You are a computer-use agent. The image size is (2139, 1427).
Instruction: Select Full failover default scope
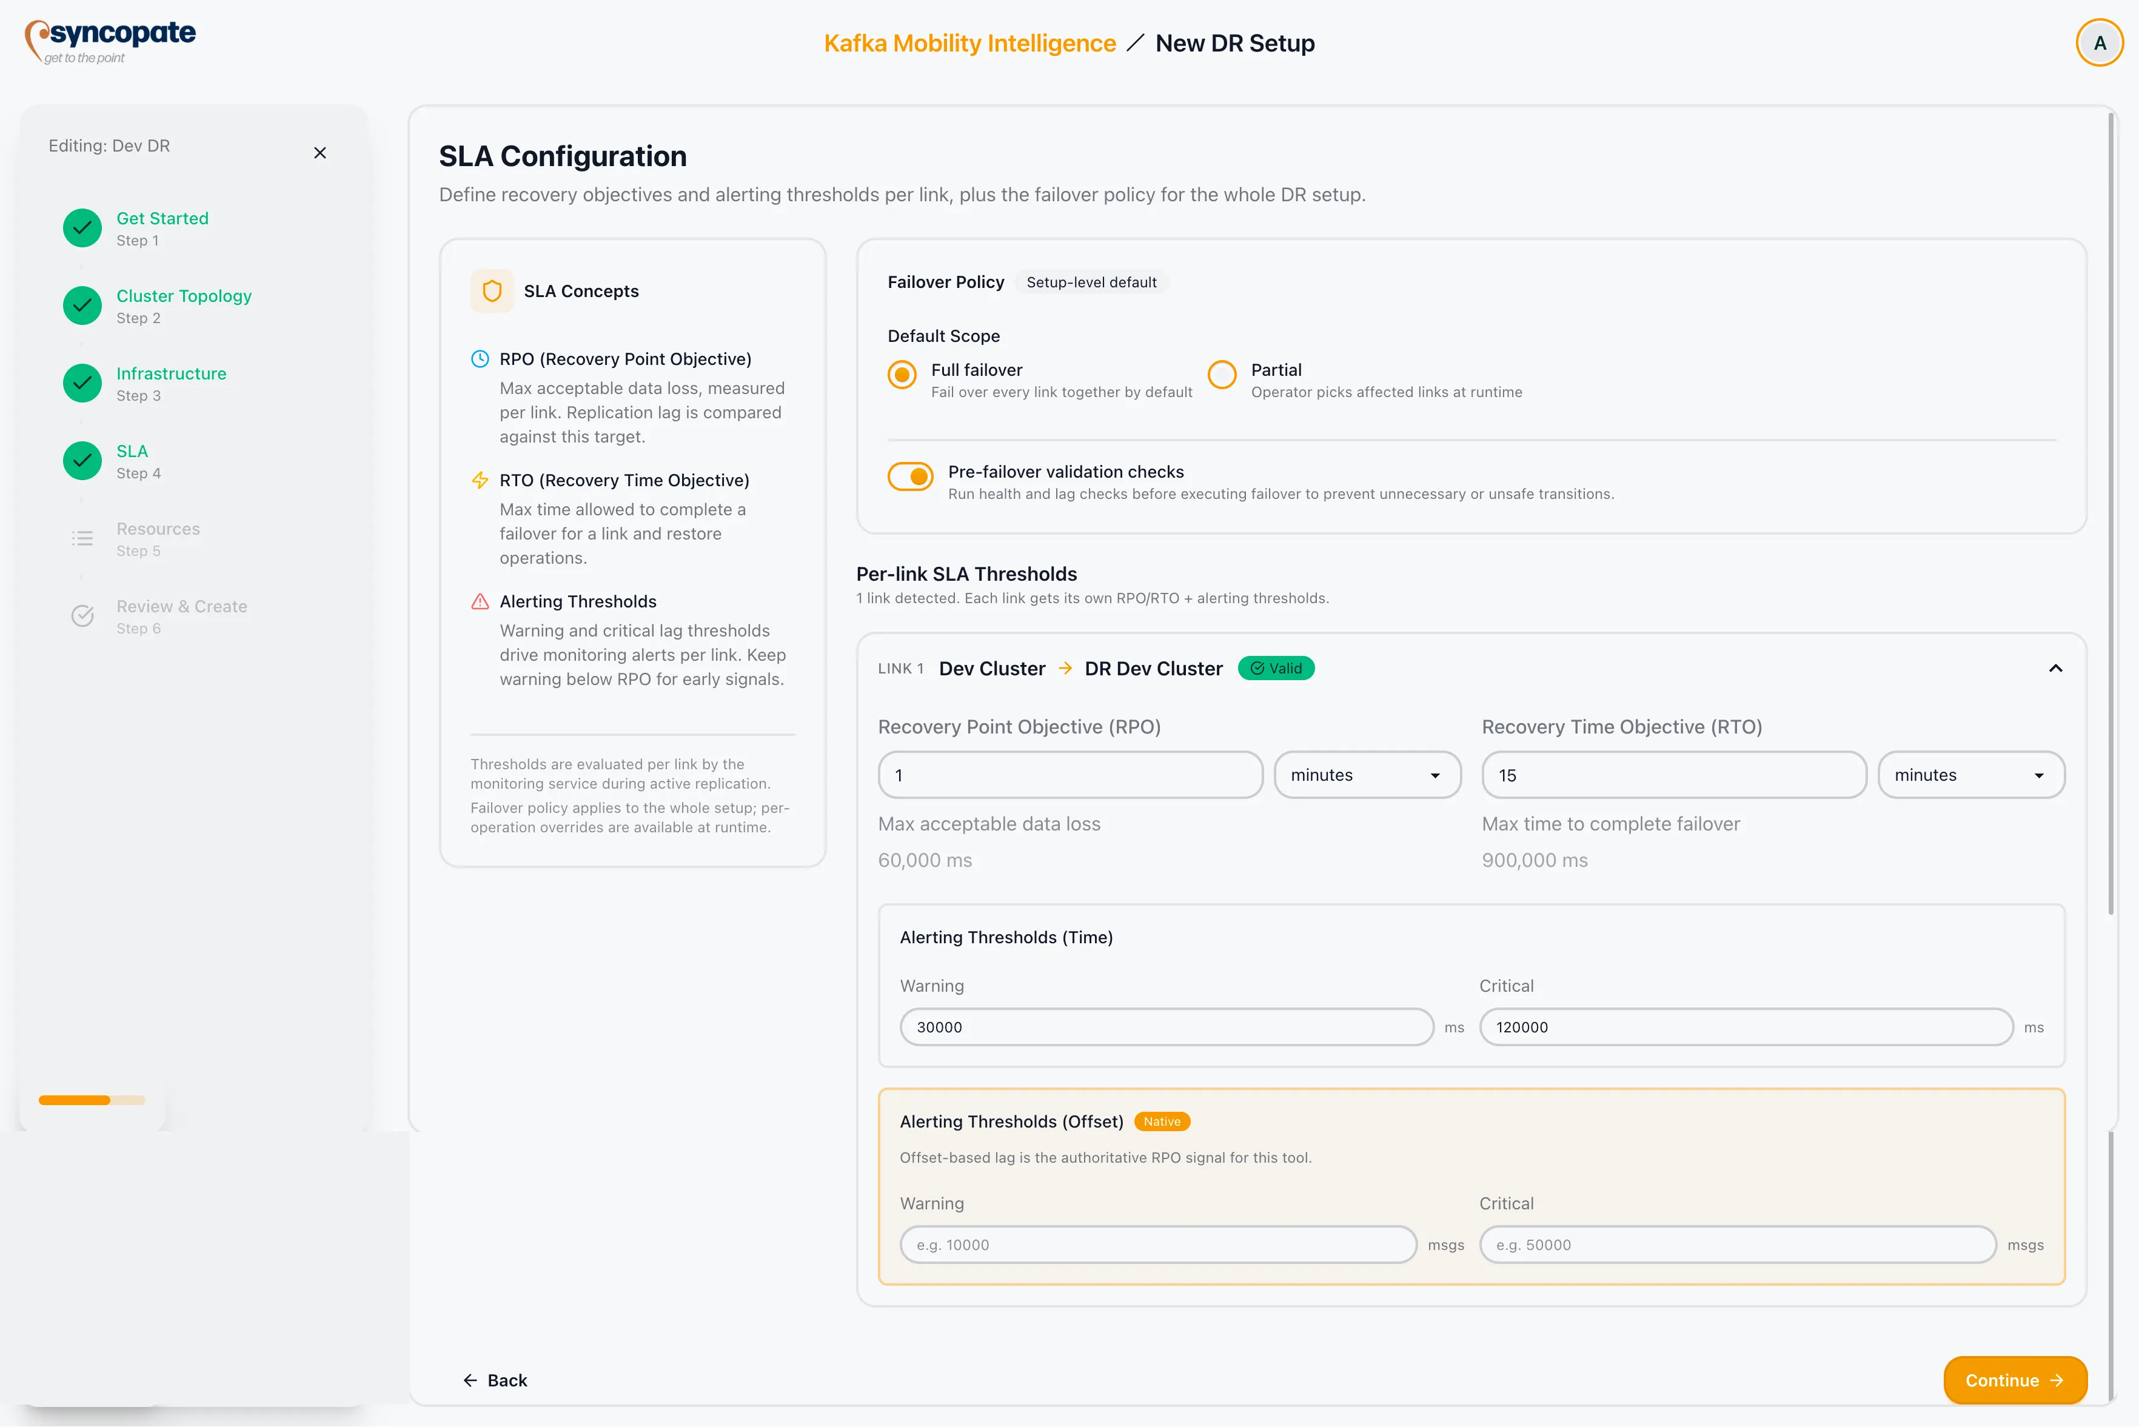tap(901, 375)
